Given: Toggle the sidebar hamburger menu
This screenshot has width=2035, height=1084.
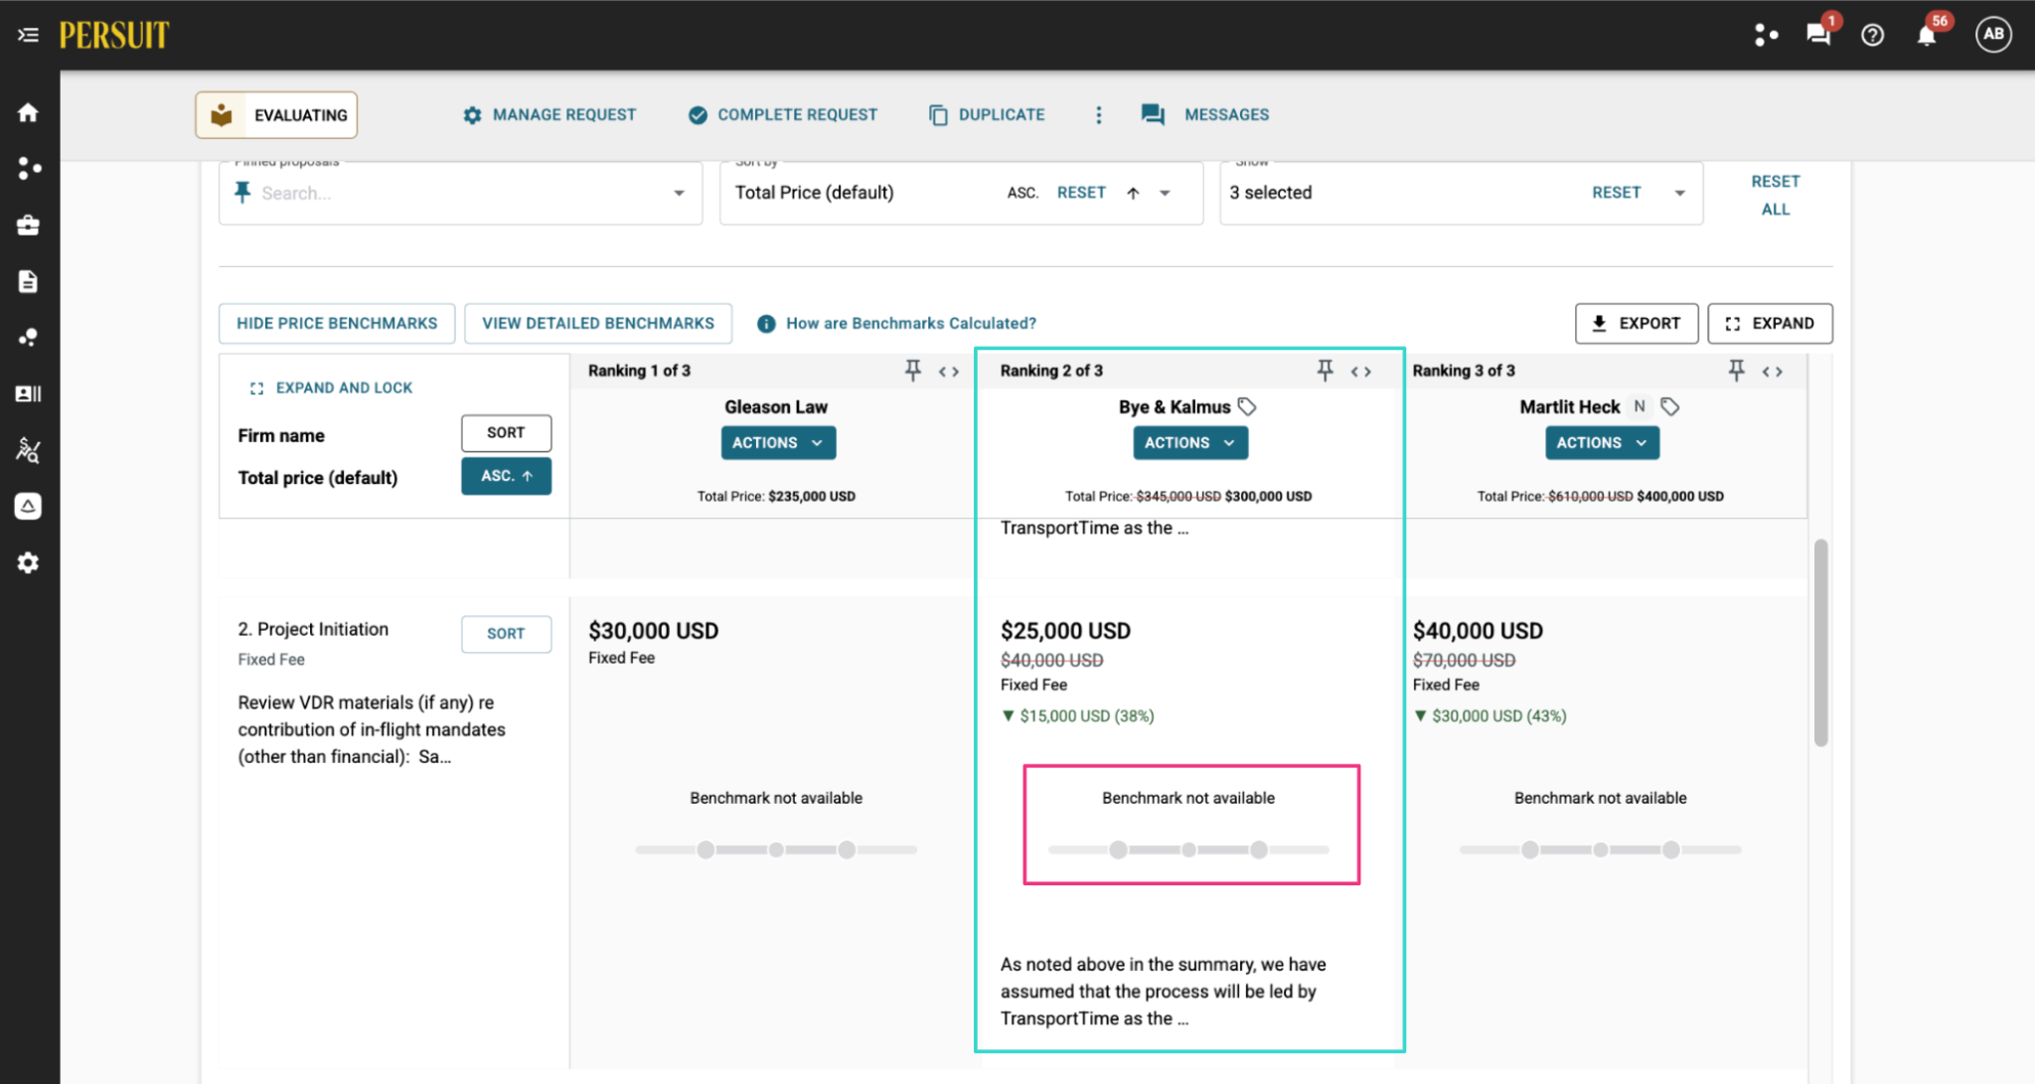Looking at the screenshot, I should click(x=28, y=36).
